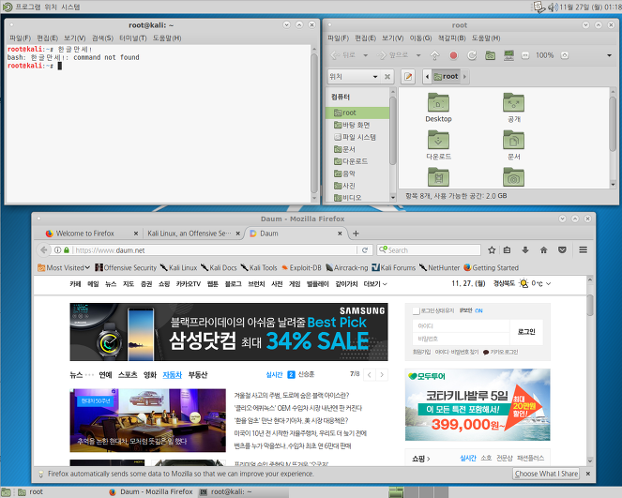Click Firefox back arrow button
The height and width of the screenshot is (498, 622).
[44, 249]
